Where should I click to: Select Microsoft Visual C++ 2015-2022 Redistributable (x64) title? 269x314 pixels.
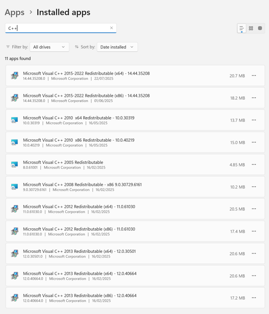coord(86,73)
